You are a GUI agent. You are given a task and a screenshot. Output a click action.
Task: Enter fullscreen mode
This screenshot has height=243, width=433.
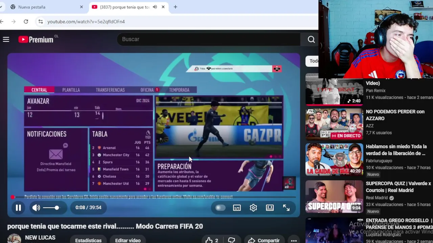[286, 208]
